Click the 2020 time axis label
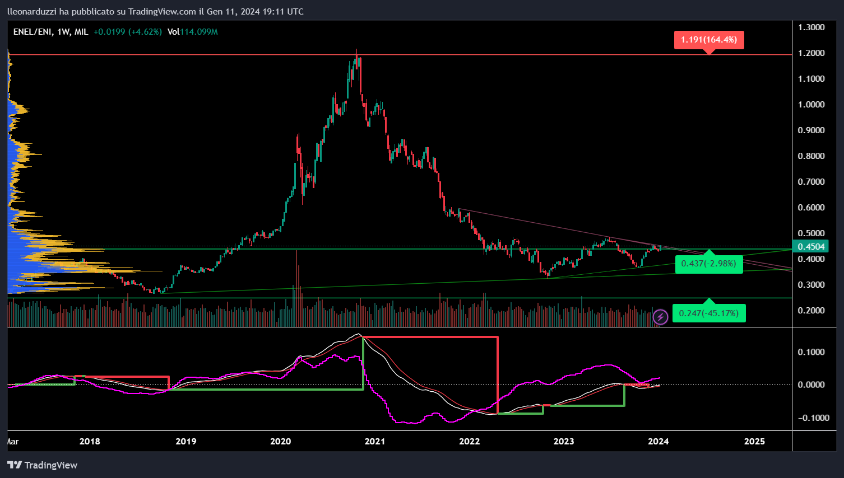This screenshot has height=478, width=844. [x=280, y=442]
